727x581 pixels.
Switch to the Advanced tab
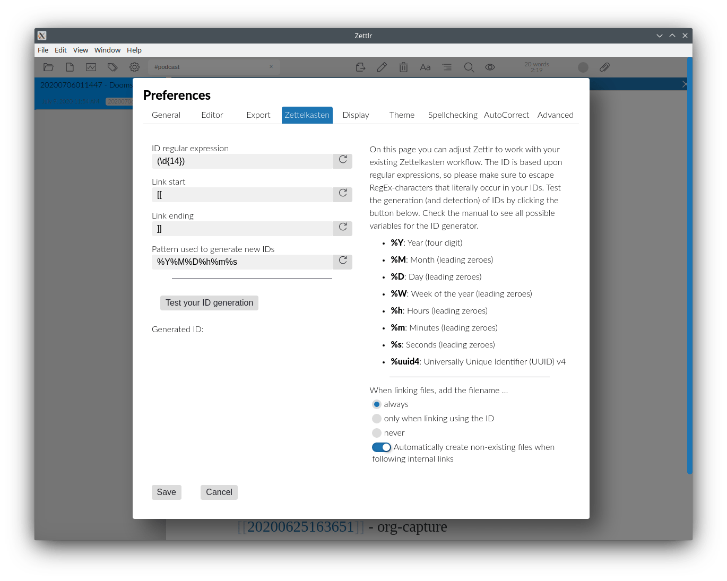[x=556, y=115]
